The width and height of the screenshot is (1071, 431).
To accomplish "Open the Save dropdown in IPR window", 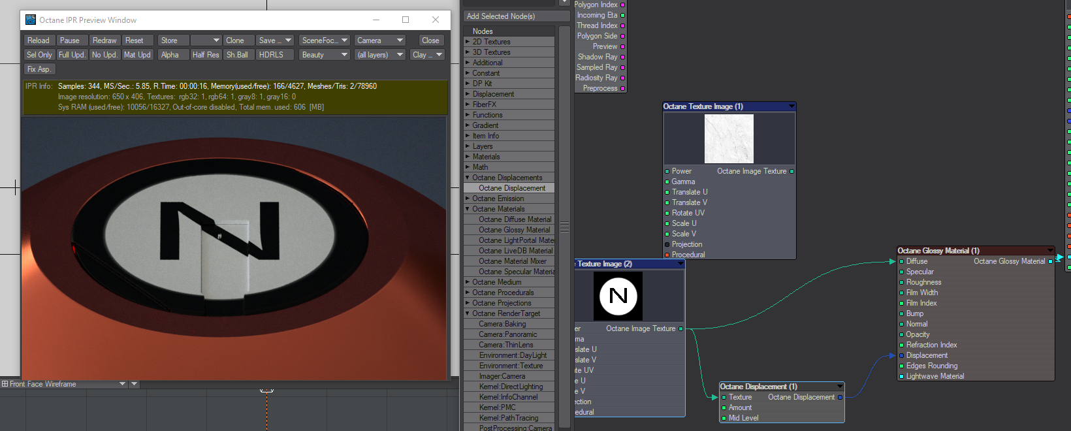I will pos(275,40).
